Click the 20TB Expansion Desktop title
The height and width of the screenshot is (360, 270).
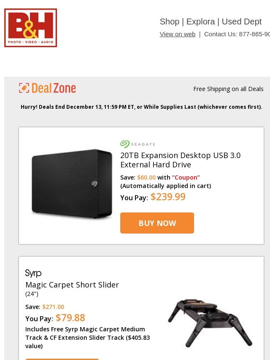click(180, 160)
